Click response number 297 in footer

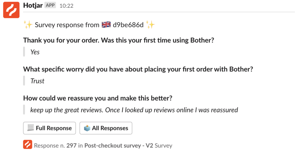[x=71, y=146]
